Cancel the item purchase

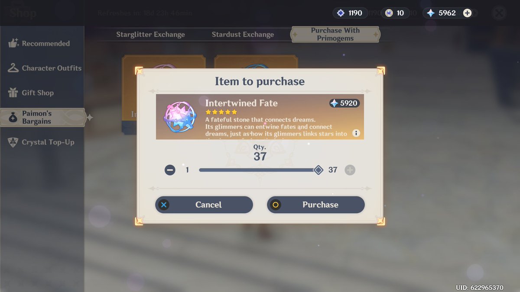[204, 205]
